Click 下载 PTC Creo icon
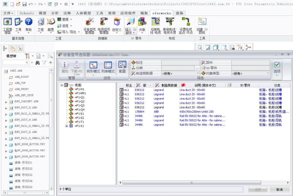Viewport: 293px width, 196px height. [x=76, y=68]
